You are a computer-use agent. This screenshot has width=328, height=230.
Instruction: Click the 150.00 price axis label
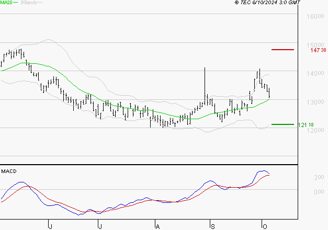pyautogui.click(x=315, y=45)
